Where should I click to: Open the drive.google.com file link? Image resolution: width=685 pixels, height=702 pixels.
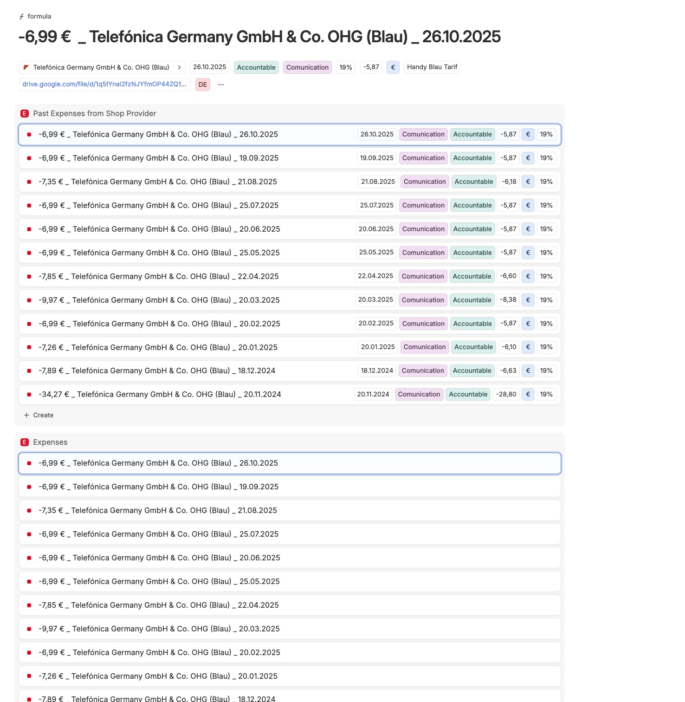(105, 84)
